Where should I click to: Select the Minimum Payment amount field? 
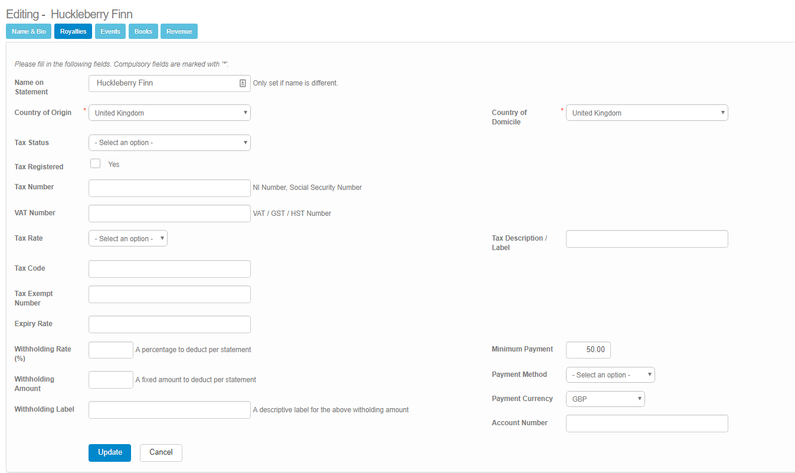[x=588, y=350]
